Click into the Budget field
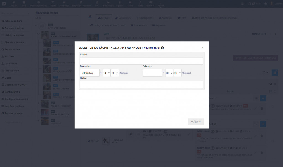The height and width of the screenshot is (167, 283). click(x=141, y=85)
